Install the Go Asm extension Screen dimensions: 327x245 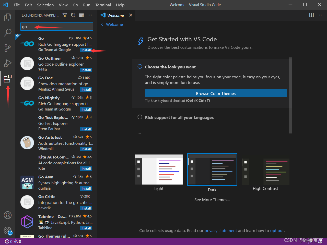(x=86, y=189)
